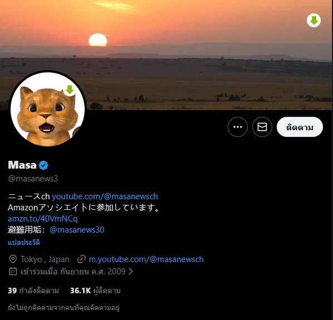This screenshot has height=320, width=333.
Task: View the 39 following list
Action: 33,291
